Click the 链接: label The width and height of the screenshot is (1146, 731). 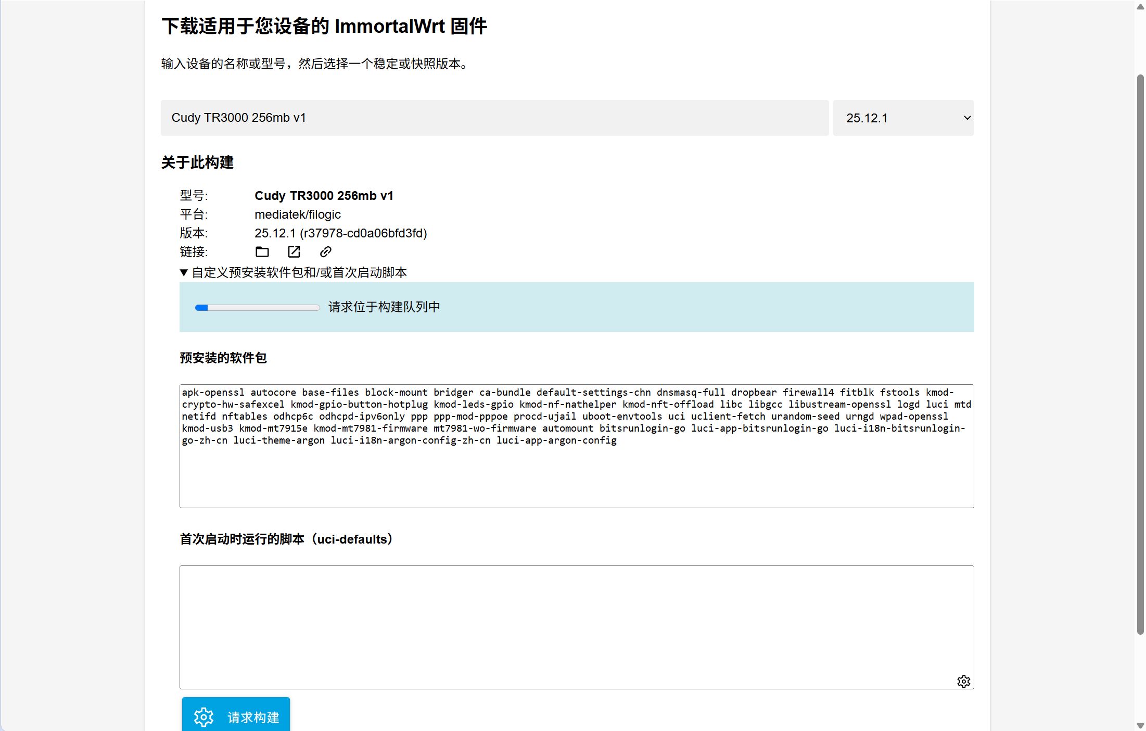pos(194,252)
